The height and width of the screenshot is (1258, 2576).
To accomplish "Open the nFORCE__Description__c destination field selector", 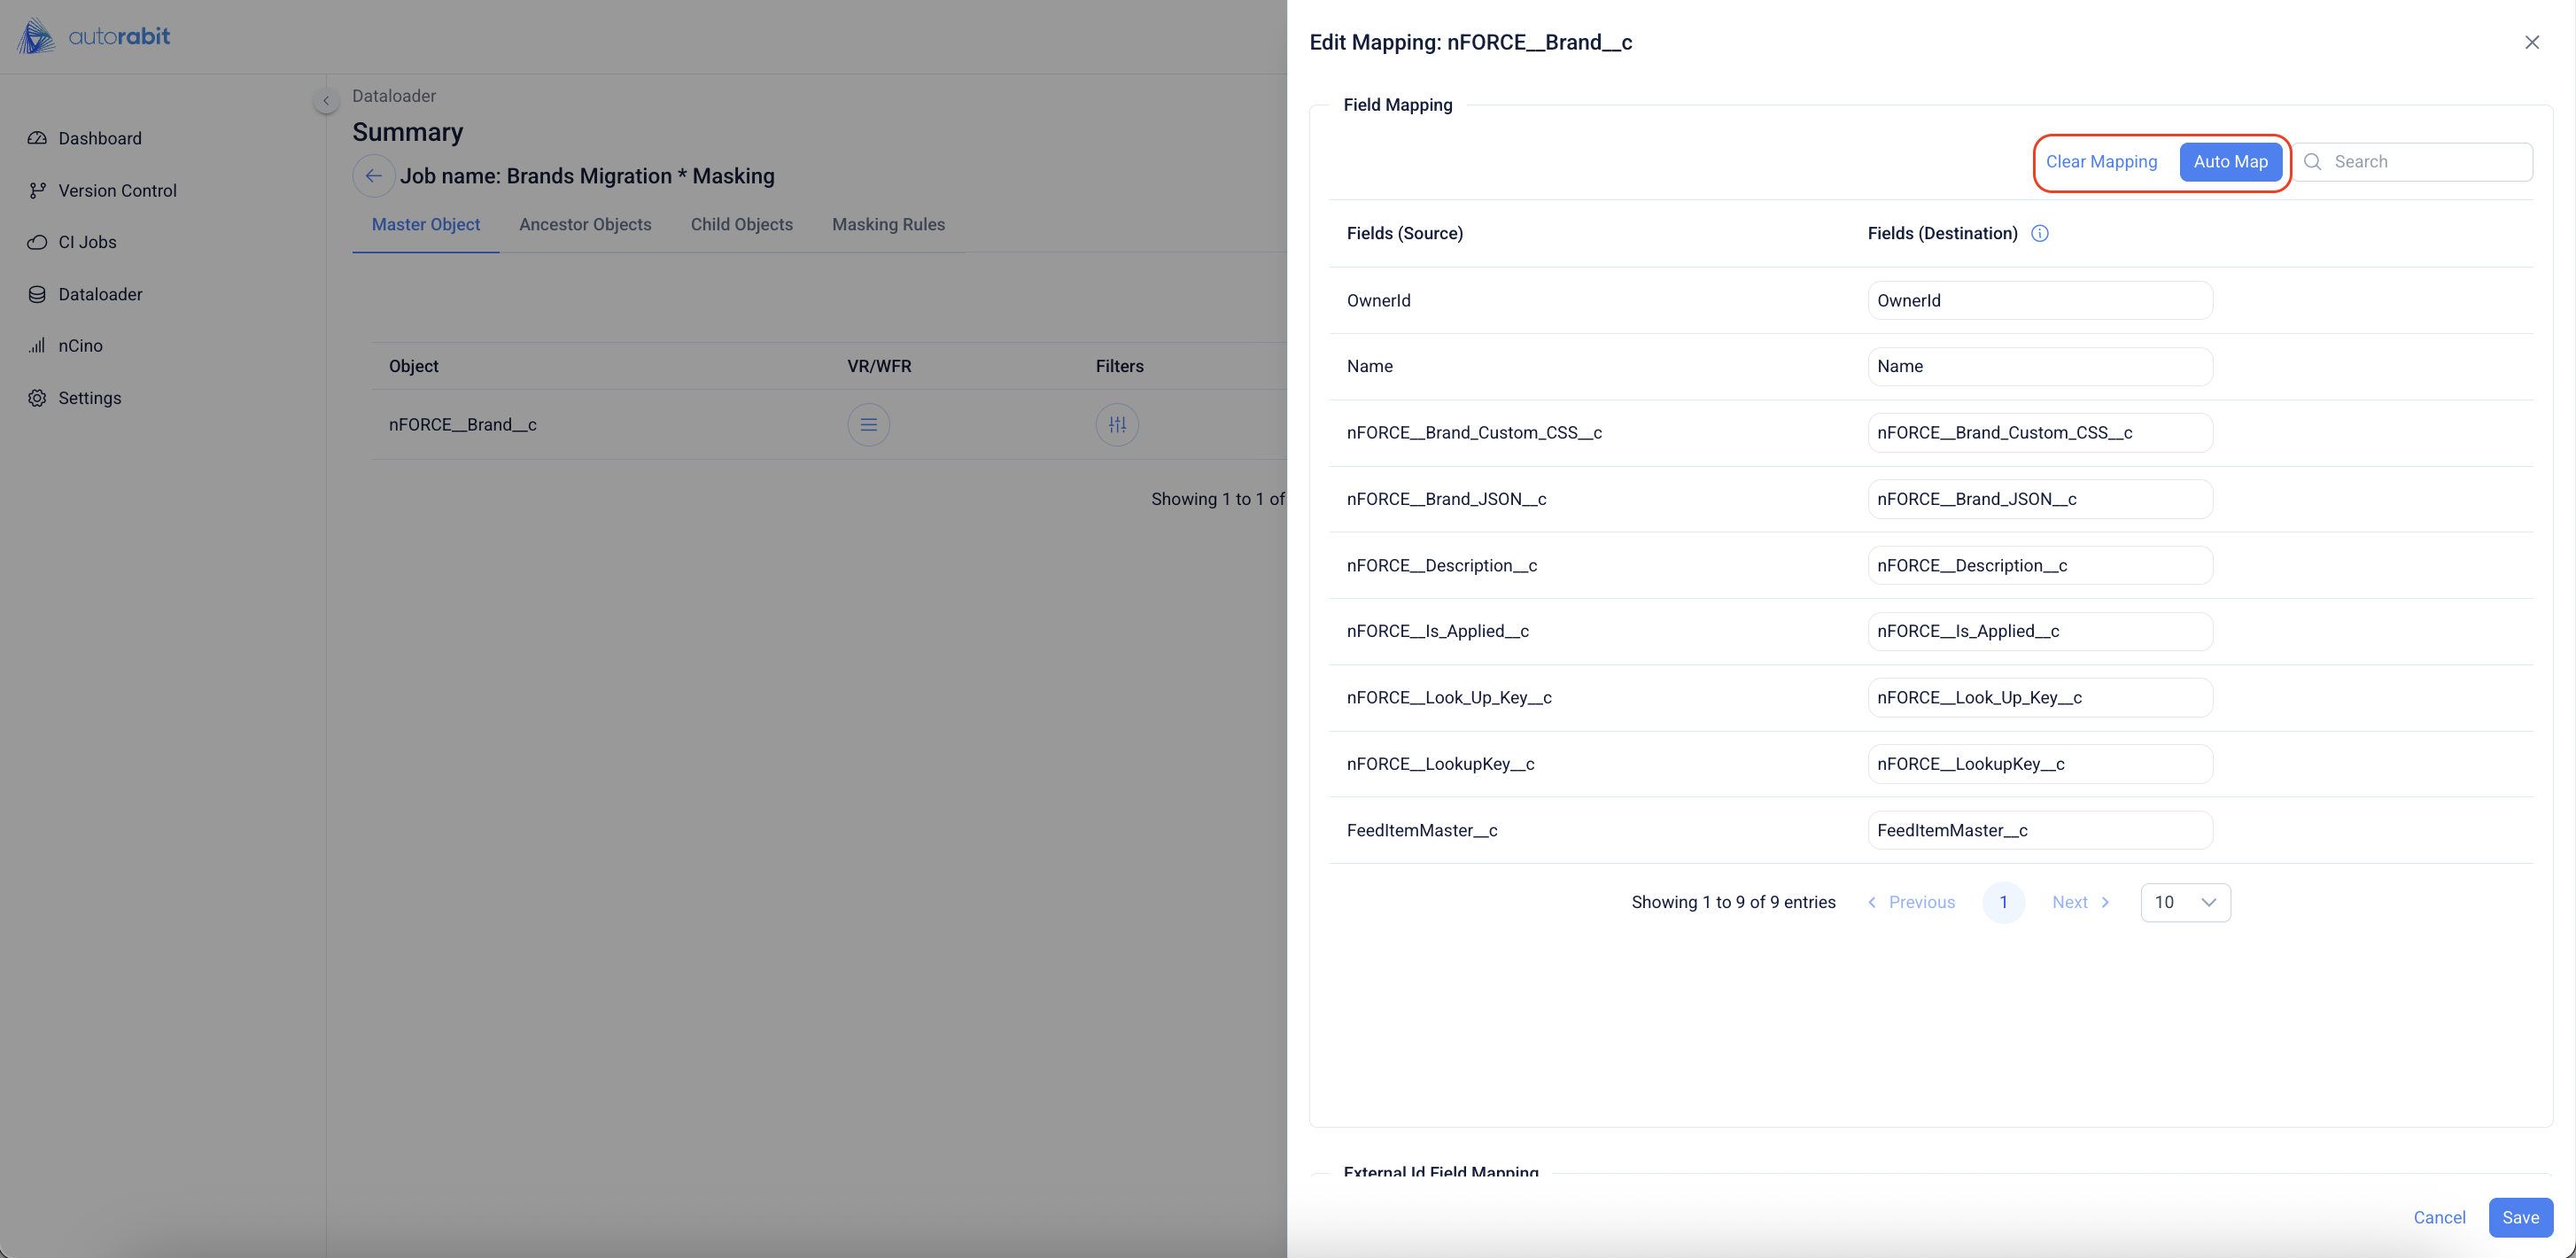I will point(2039,565).
